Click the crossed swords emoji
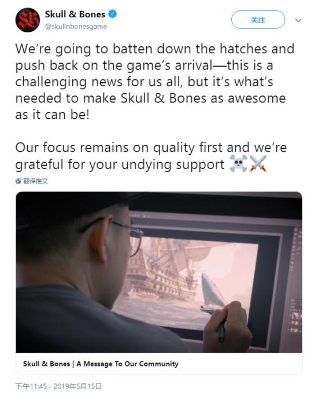Image resolution: width=318 pixels, height=395 pixels. pyautogui.click(x=258, y=164)
